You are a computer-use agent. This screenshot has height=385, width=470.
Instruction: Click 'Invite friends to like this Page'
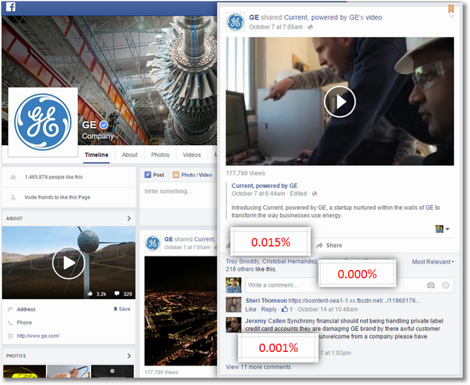(x=57, y=197)
